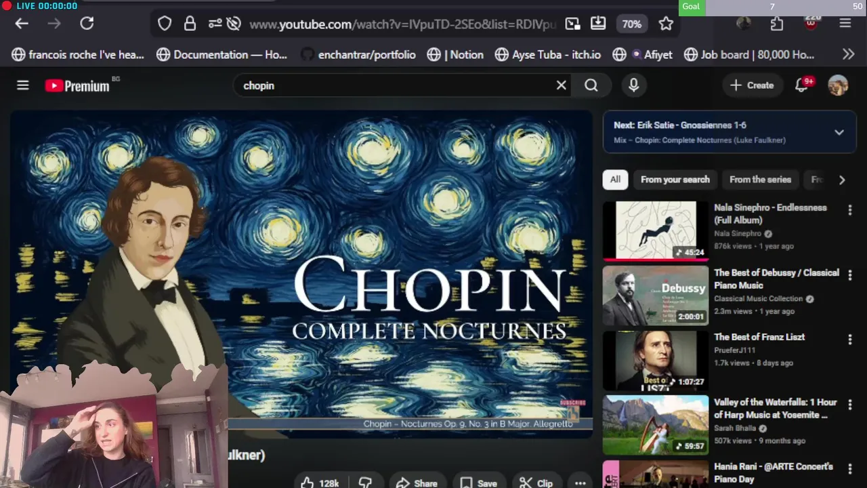Open the Documentation bookmark
This screenshot has height=488, width=867.
(x=221, y=54)
